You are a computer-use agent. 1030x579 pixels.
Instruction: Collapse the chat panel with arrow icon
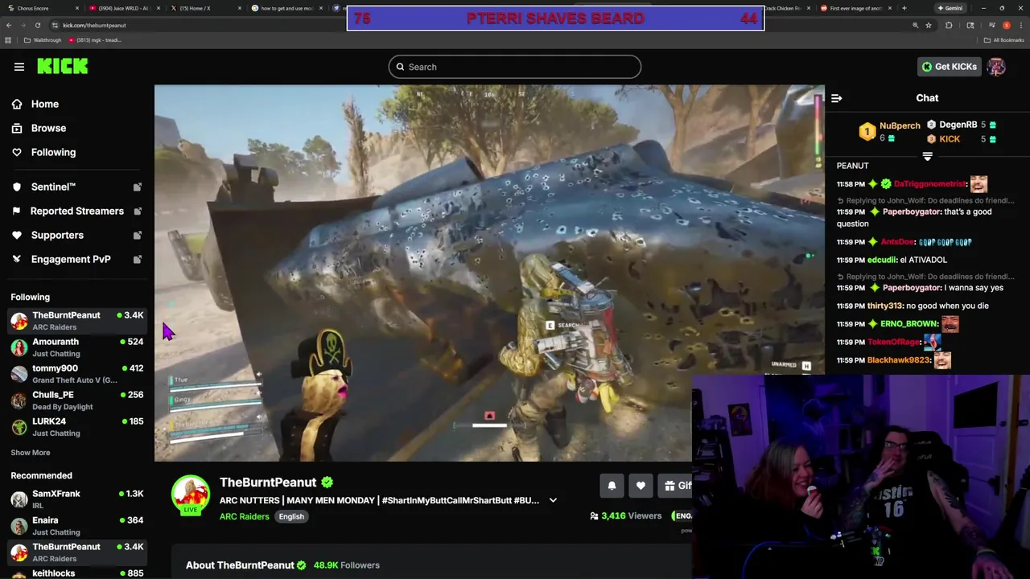point(837,98)
